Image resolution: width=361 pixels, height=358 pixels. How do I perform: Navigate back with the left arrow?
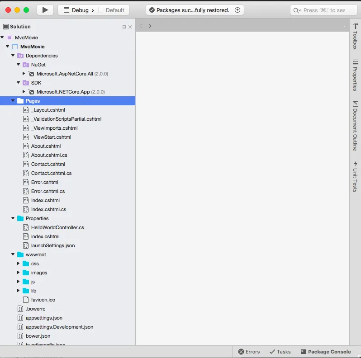141,26
